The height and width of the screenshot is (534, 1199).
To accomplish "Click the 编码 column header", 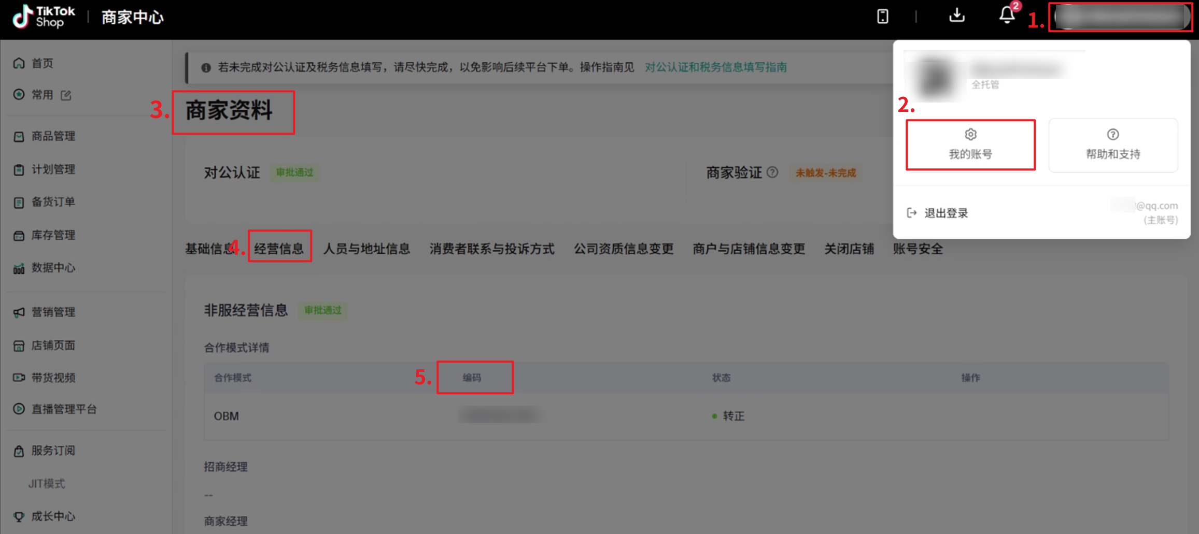I will point(472,378).
